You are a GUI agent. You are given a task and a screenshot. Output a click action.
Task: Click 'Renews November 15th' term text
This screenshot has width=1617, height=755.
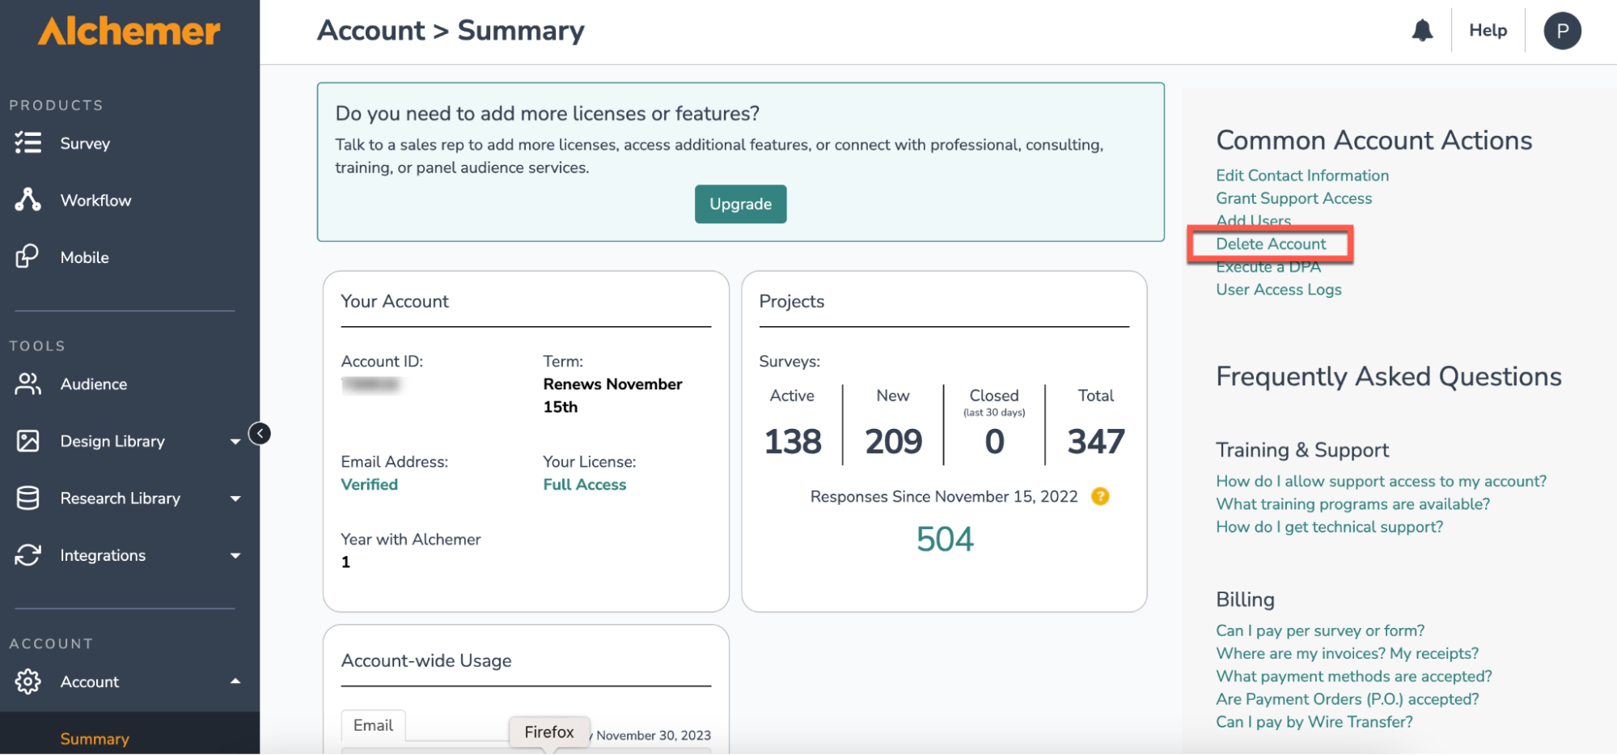click(x=612, y=396)
